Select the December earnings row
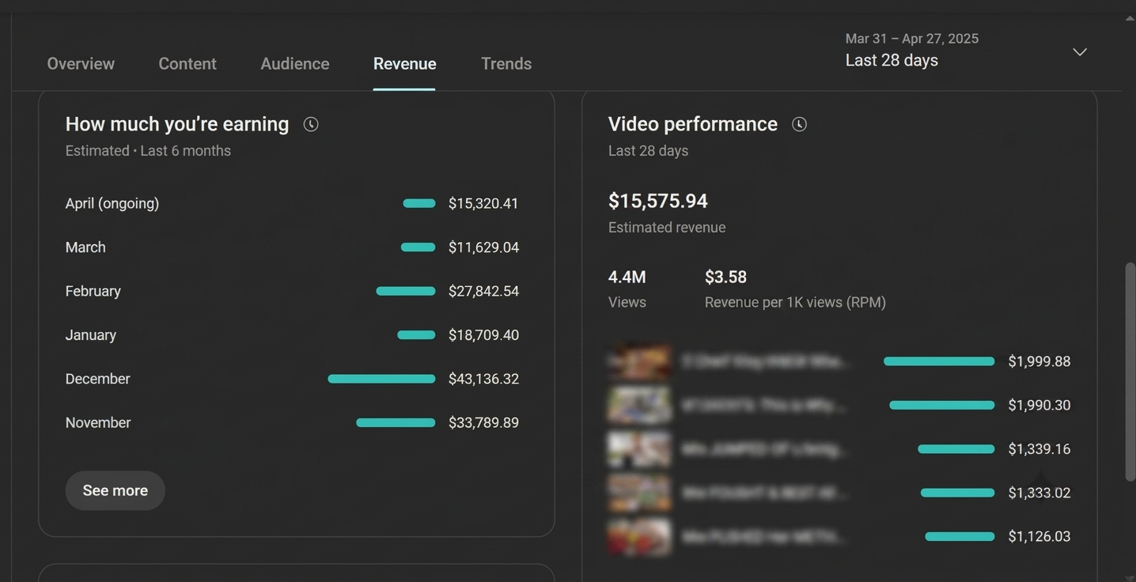The height and width of the screenshot is (582, 1136). 292,379
